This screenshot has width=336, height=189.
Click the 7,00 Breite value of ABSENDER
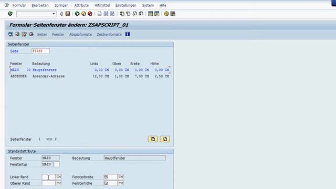(139, 76)
